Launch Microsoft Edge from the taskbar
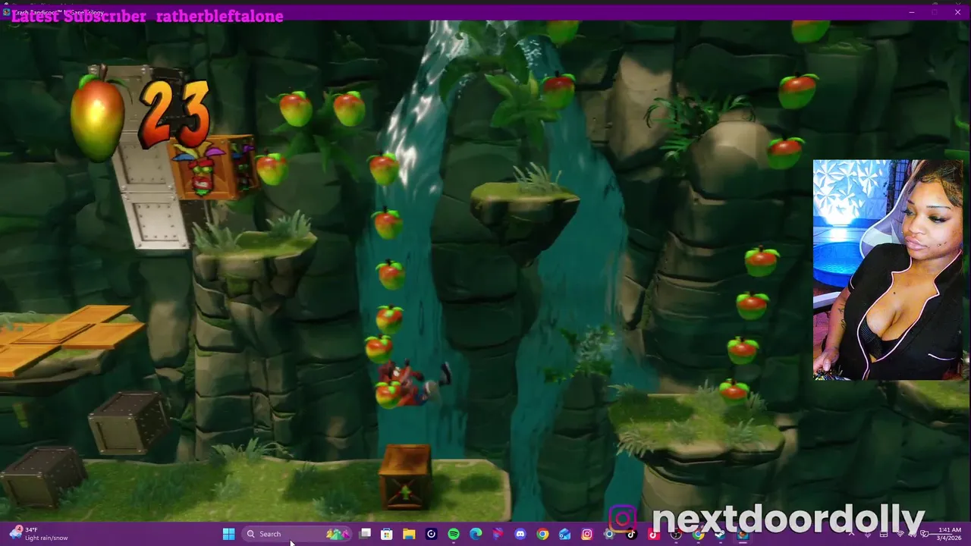The height and width of the screenshot is (546, 971). [x=476, y=534]
